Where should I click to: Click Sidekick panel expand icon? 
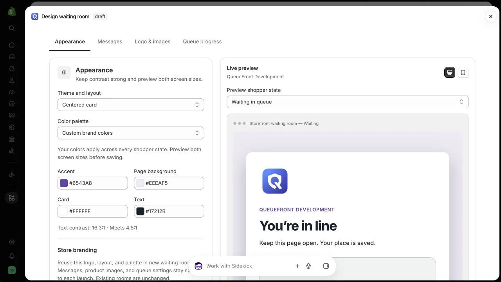(x=326, y=266)
